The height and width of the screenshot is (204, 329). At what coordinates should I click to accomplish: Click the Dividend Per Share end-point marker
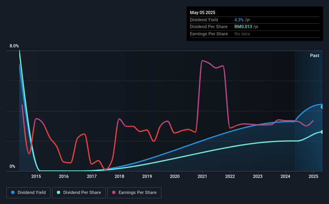click(x=322, y=132)
